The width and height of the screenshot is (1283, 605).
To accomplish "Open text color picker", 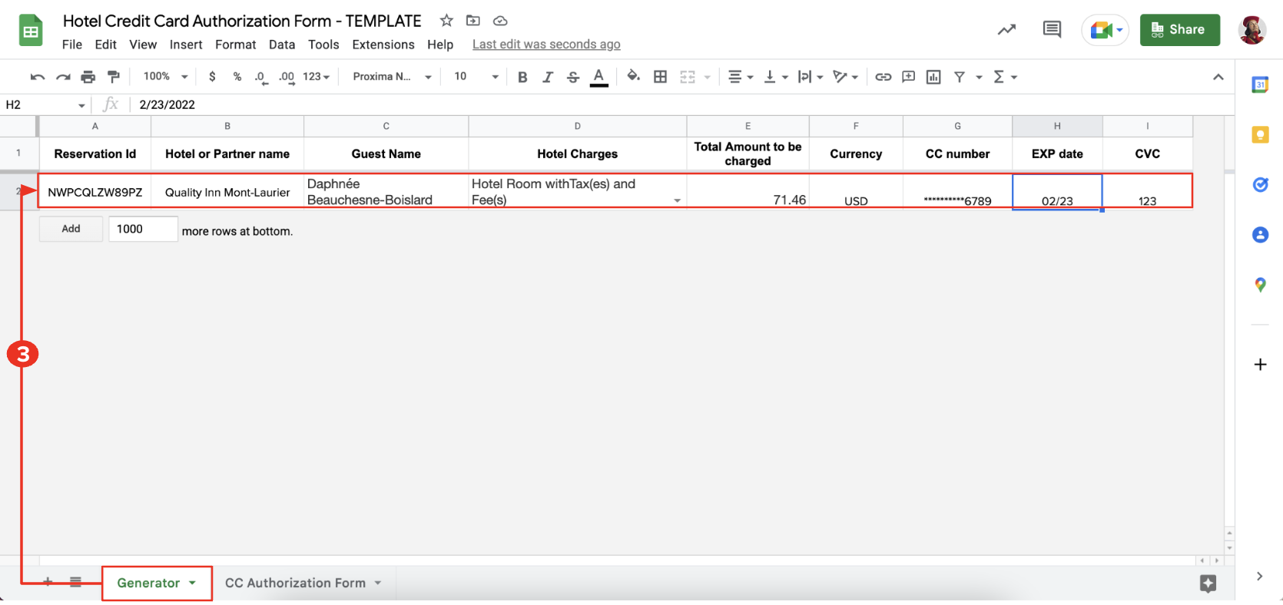I will [x=599, y=77].
